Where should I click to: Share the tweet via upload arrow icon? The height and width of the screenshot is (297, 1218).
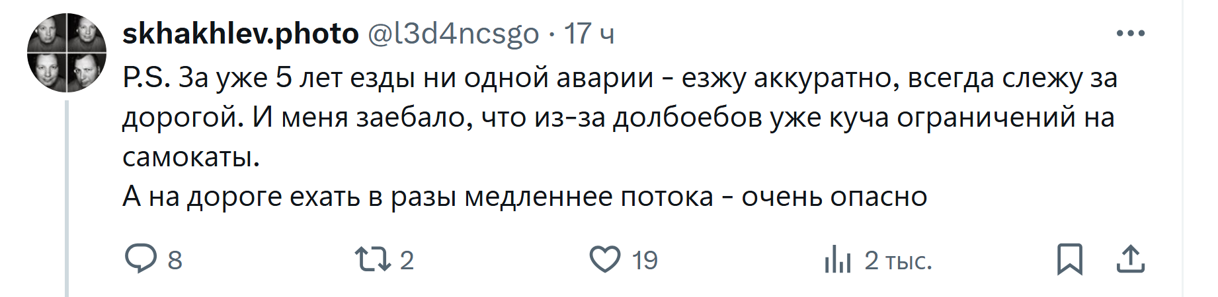click(1131, 259)
